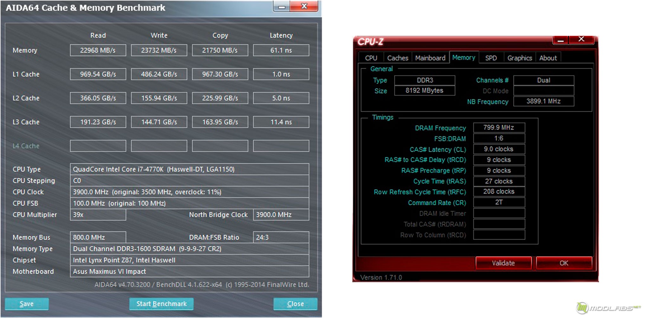Select L1 Cache latency 1.0 ns
Image resolution: width=645 pixels, height=318 pixels.
point(281,74)
